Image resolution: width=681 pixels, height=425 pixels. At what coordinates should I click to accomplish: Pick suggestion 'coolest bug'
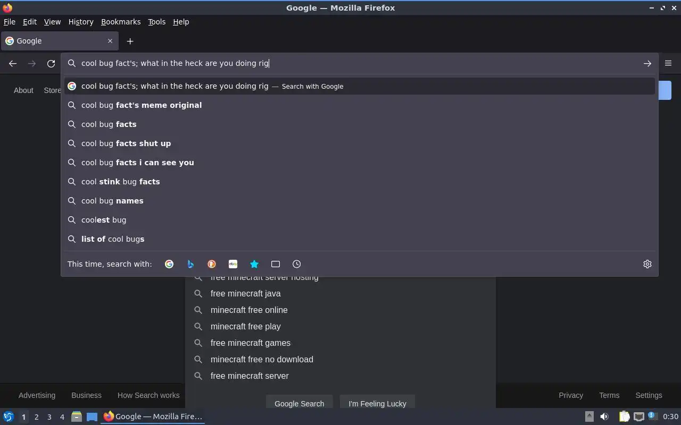(x=360, y=220)
